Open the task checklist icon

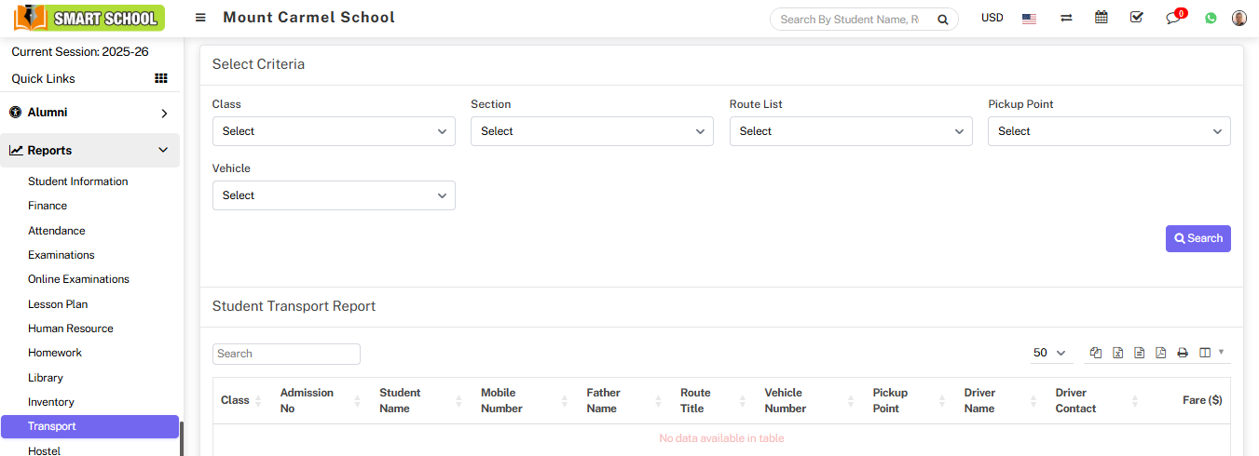click(1136, 18)
